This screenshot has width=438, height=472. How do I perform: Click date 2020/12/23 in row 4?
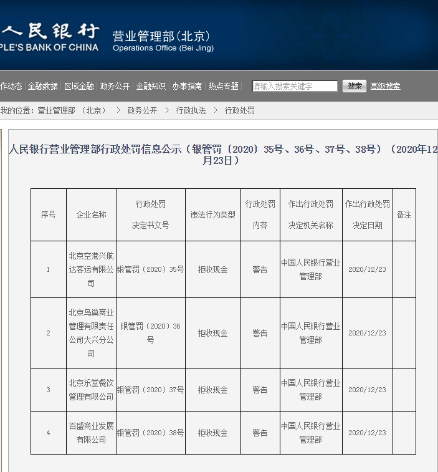368,433
